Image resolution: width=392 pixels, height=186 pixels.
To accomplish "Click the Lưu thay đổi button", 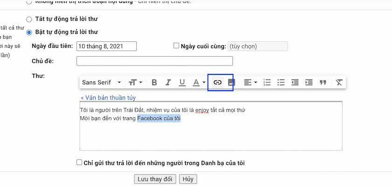I will 155,179.
